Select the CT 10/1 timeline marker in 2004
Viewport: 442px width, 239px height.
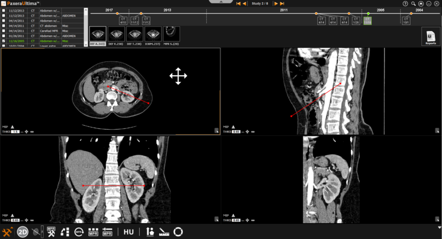click(x=406, y=21)
